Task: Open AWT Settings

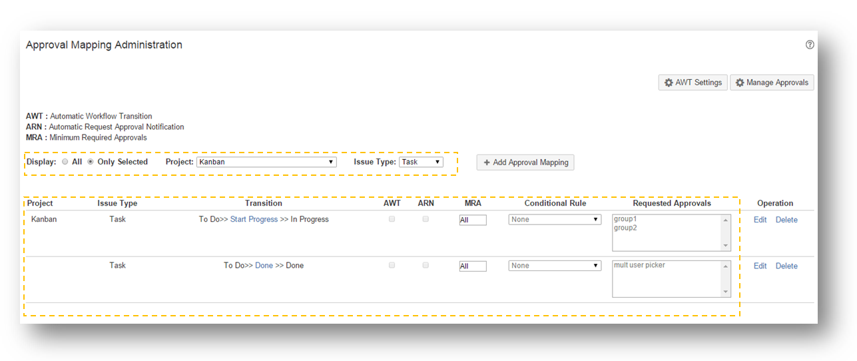Action: [x=693, y=83]
